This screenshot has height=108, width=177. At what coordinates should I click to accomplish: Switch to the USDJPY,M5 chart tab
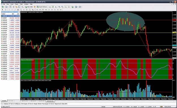(42, 101)
